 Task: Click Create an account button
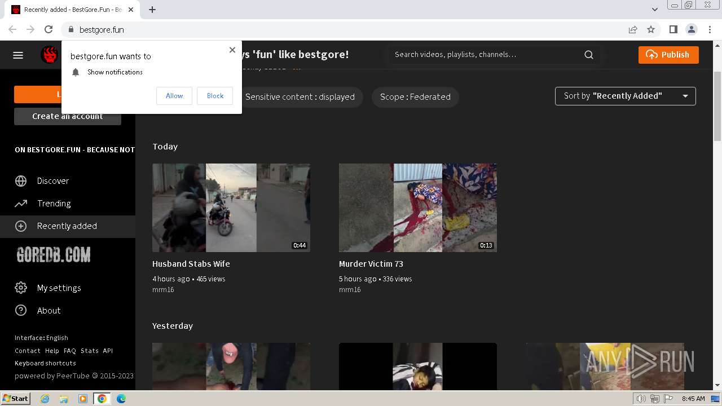coord(68,116)
